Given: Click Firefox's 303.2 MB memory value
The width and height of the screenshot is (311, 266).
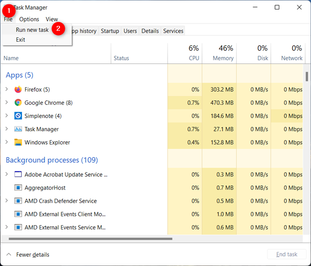Looking at the screenshot, I should pos(222,89).
